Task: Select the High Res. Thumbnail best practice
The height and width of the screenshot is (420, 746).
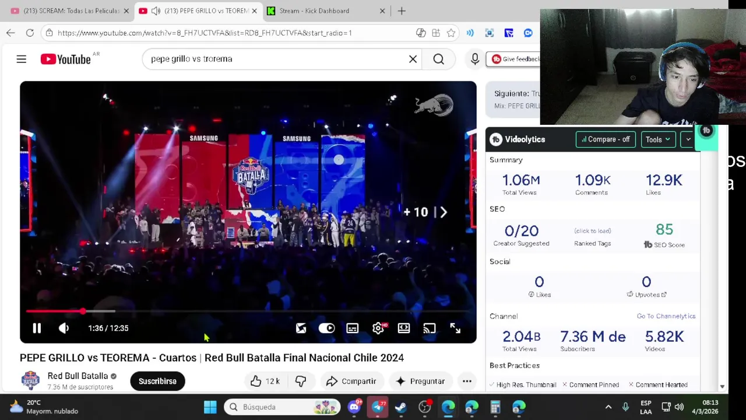Action: click(522, 385)
